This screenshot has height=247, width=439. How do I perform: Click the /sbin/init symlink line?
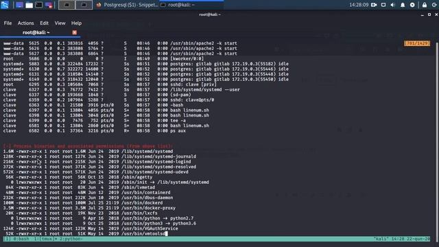coord(106,183)
